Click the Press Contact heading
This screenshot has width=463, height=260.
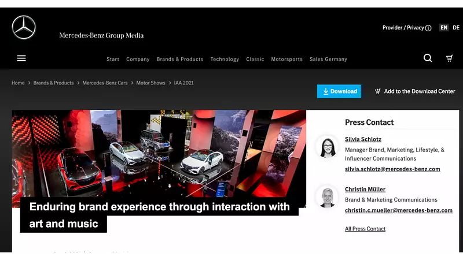tap(369, 122)
